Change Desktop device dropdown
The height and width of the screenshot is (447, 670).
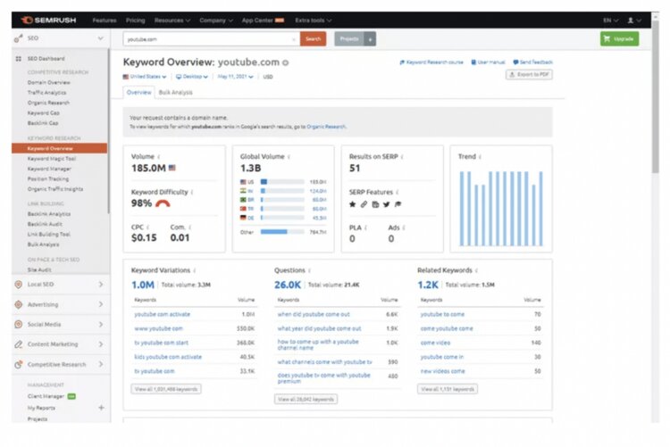(x=192, y=77)
